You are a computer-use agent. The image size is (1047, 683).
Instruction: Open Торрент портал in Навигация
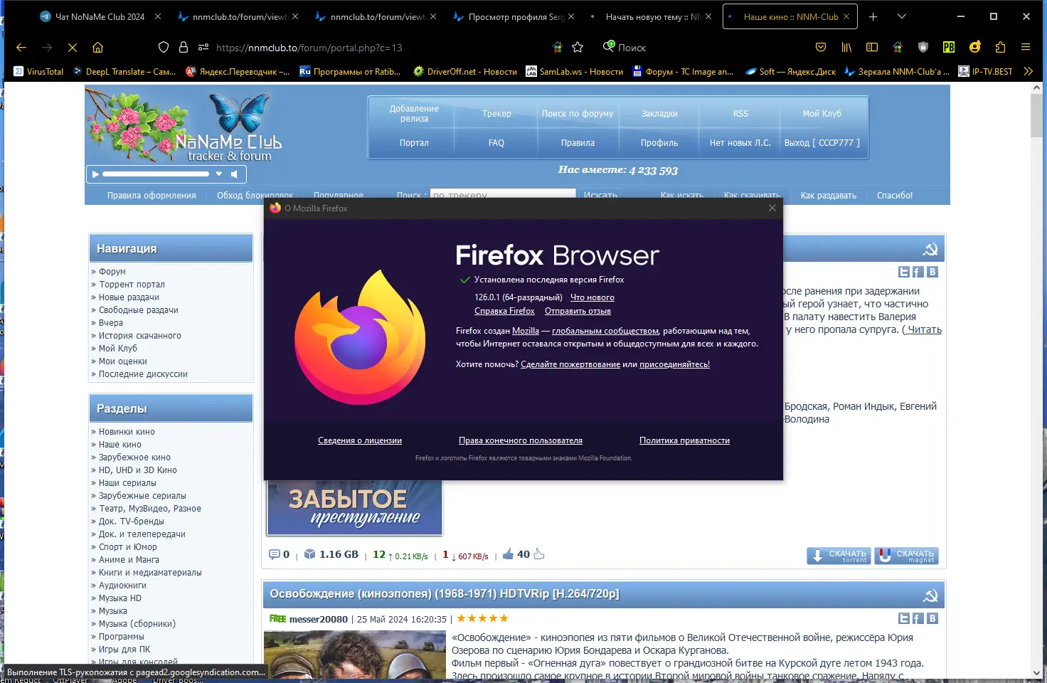click(132, 285)
